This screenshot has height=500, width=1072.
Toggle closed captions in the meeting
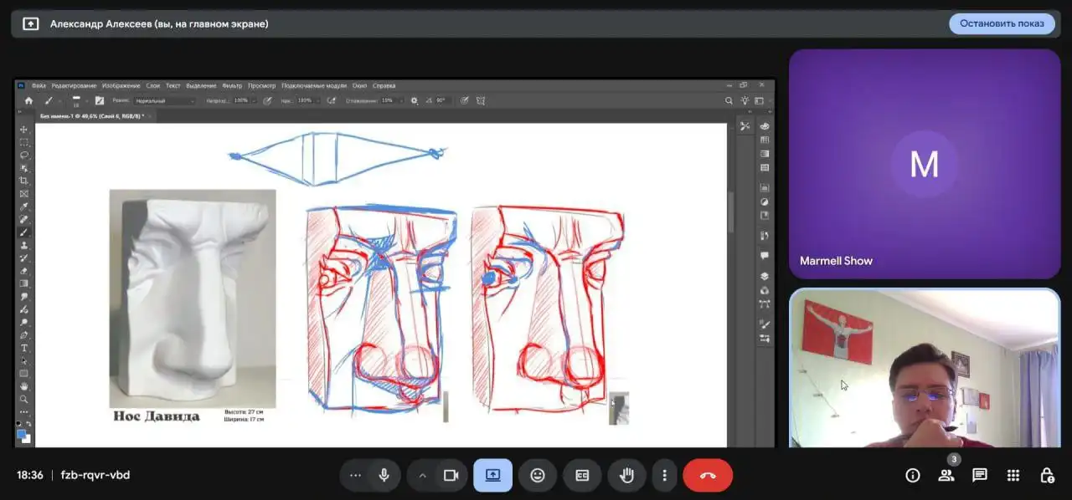pyautogui.click(x=582, y=475)
